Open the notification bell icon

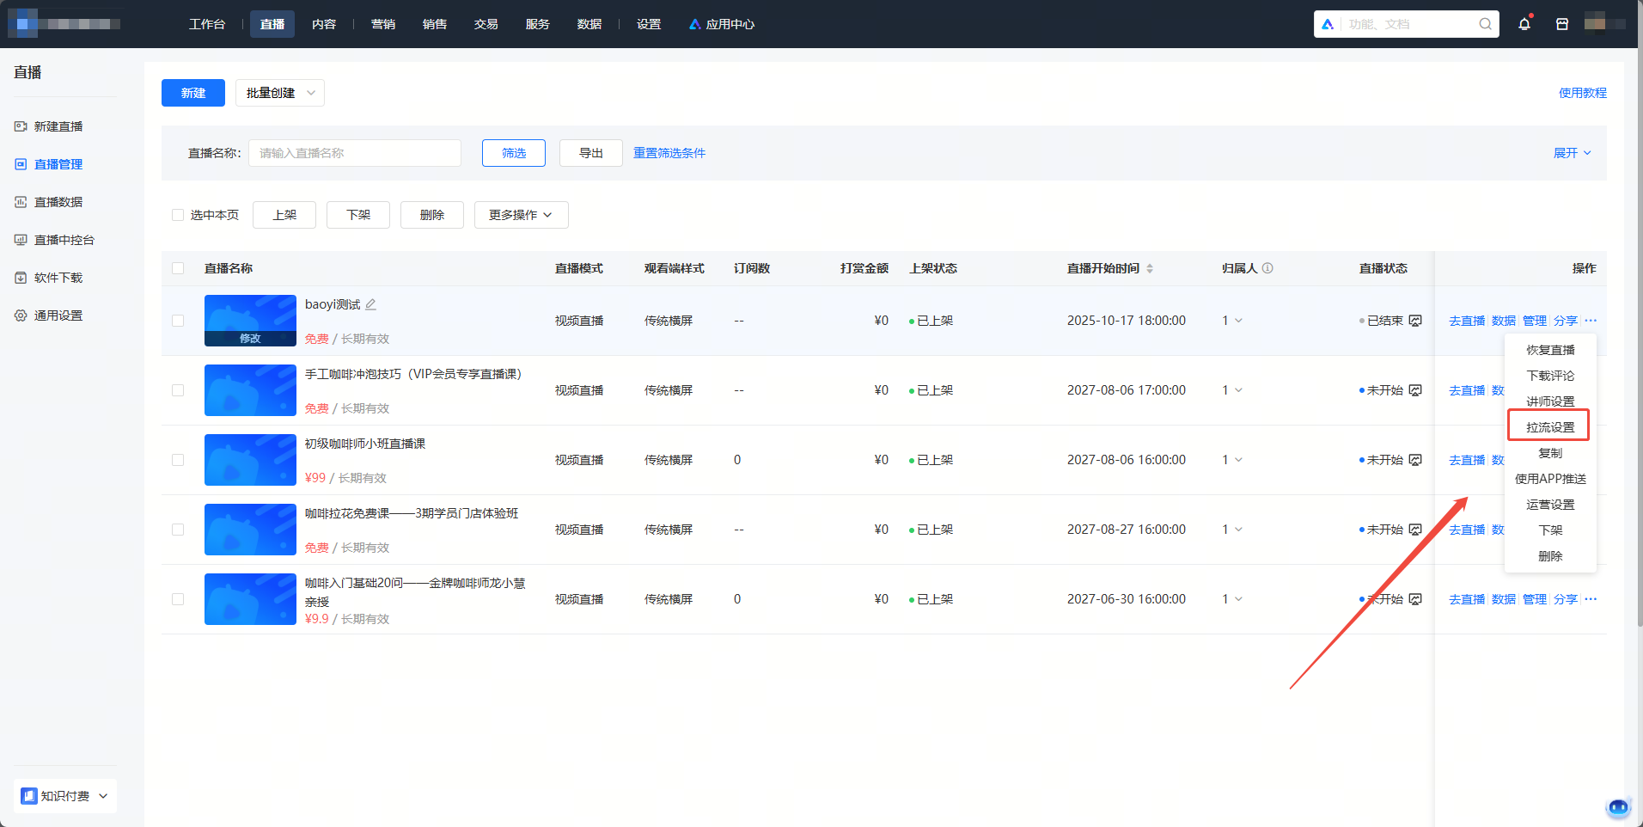tap(1524, 24)
